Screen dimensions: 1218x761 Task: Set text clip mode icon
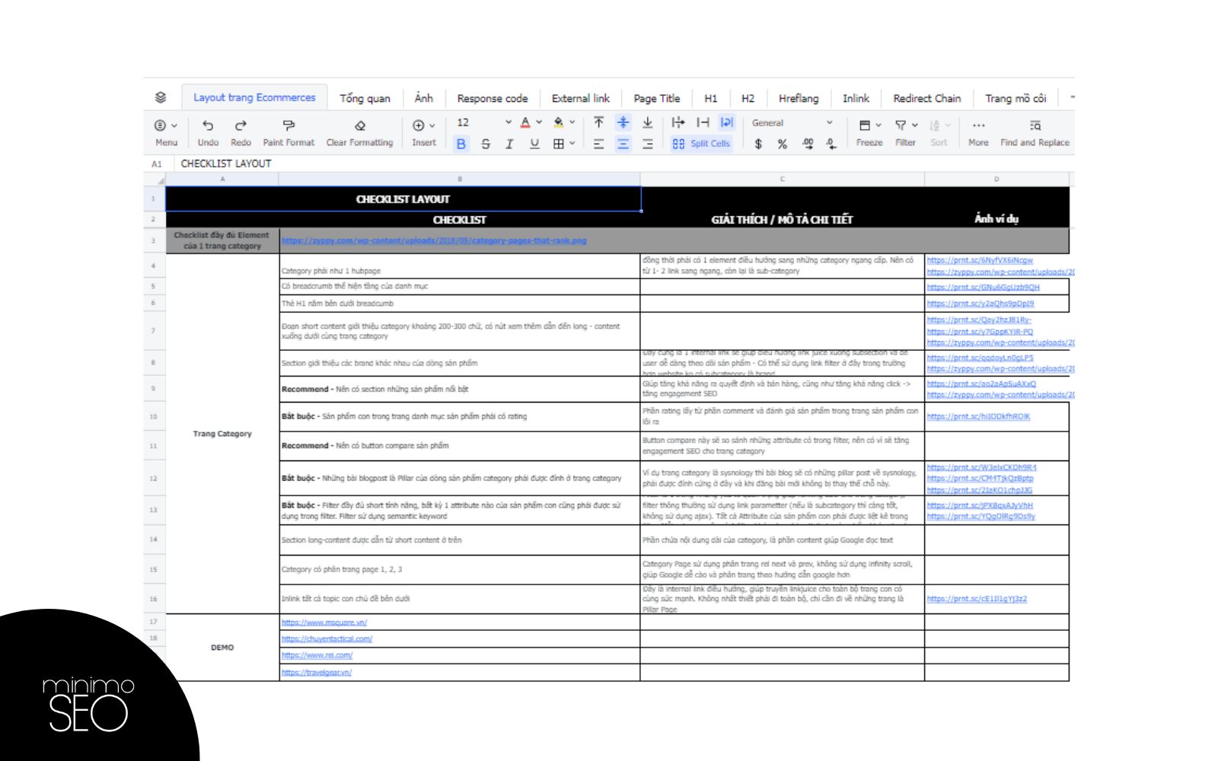pos(703,123)
